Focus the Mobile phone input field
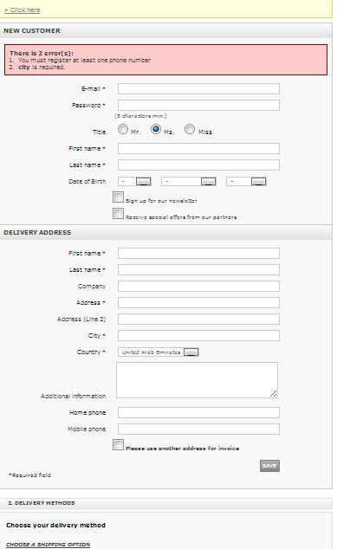 tap(198, 429)
